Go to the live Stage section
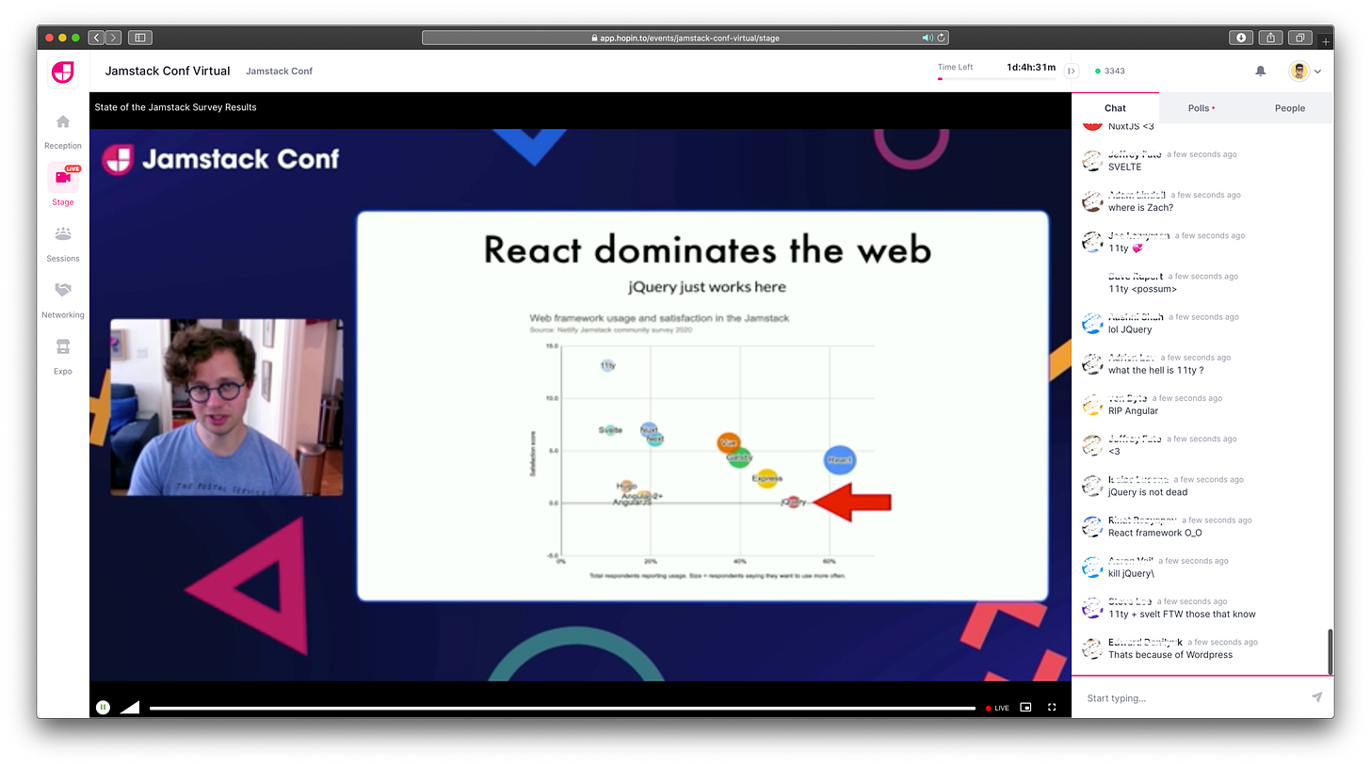The width and height of the screenshot is (1371, 767). click(63, 184)
